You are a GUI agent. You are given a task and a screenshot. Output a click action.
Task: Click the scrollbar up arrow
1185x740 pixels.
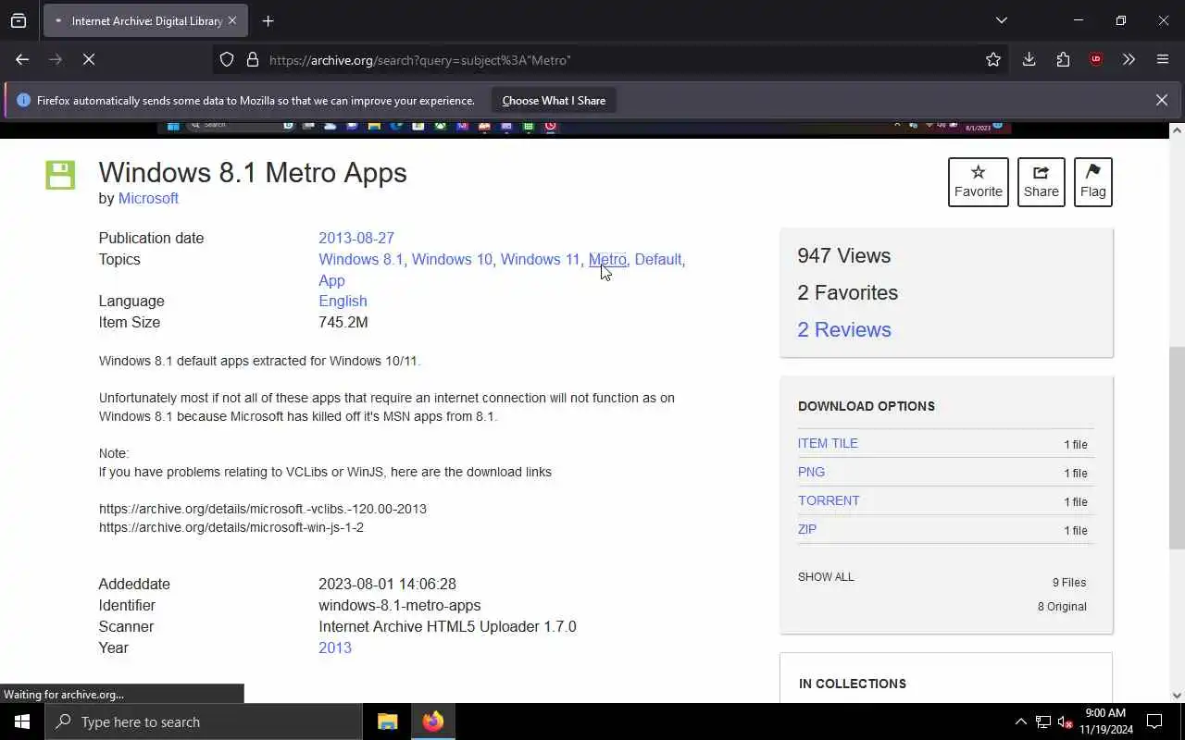pyautogui.click(x=1177, y=130)
